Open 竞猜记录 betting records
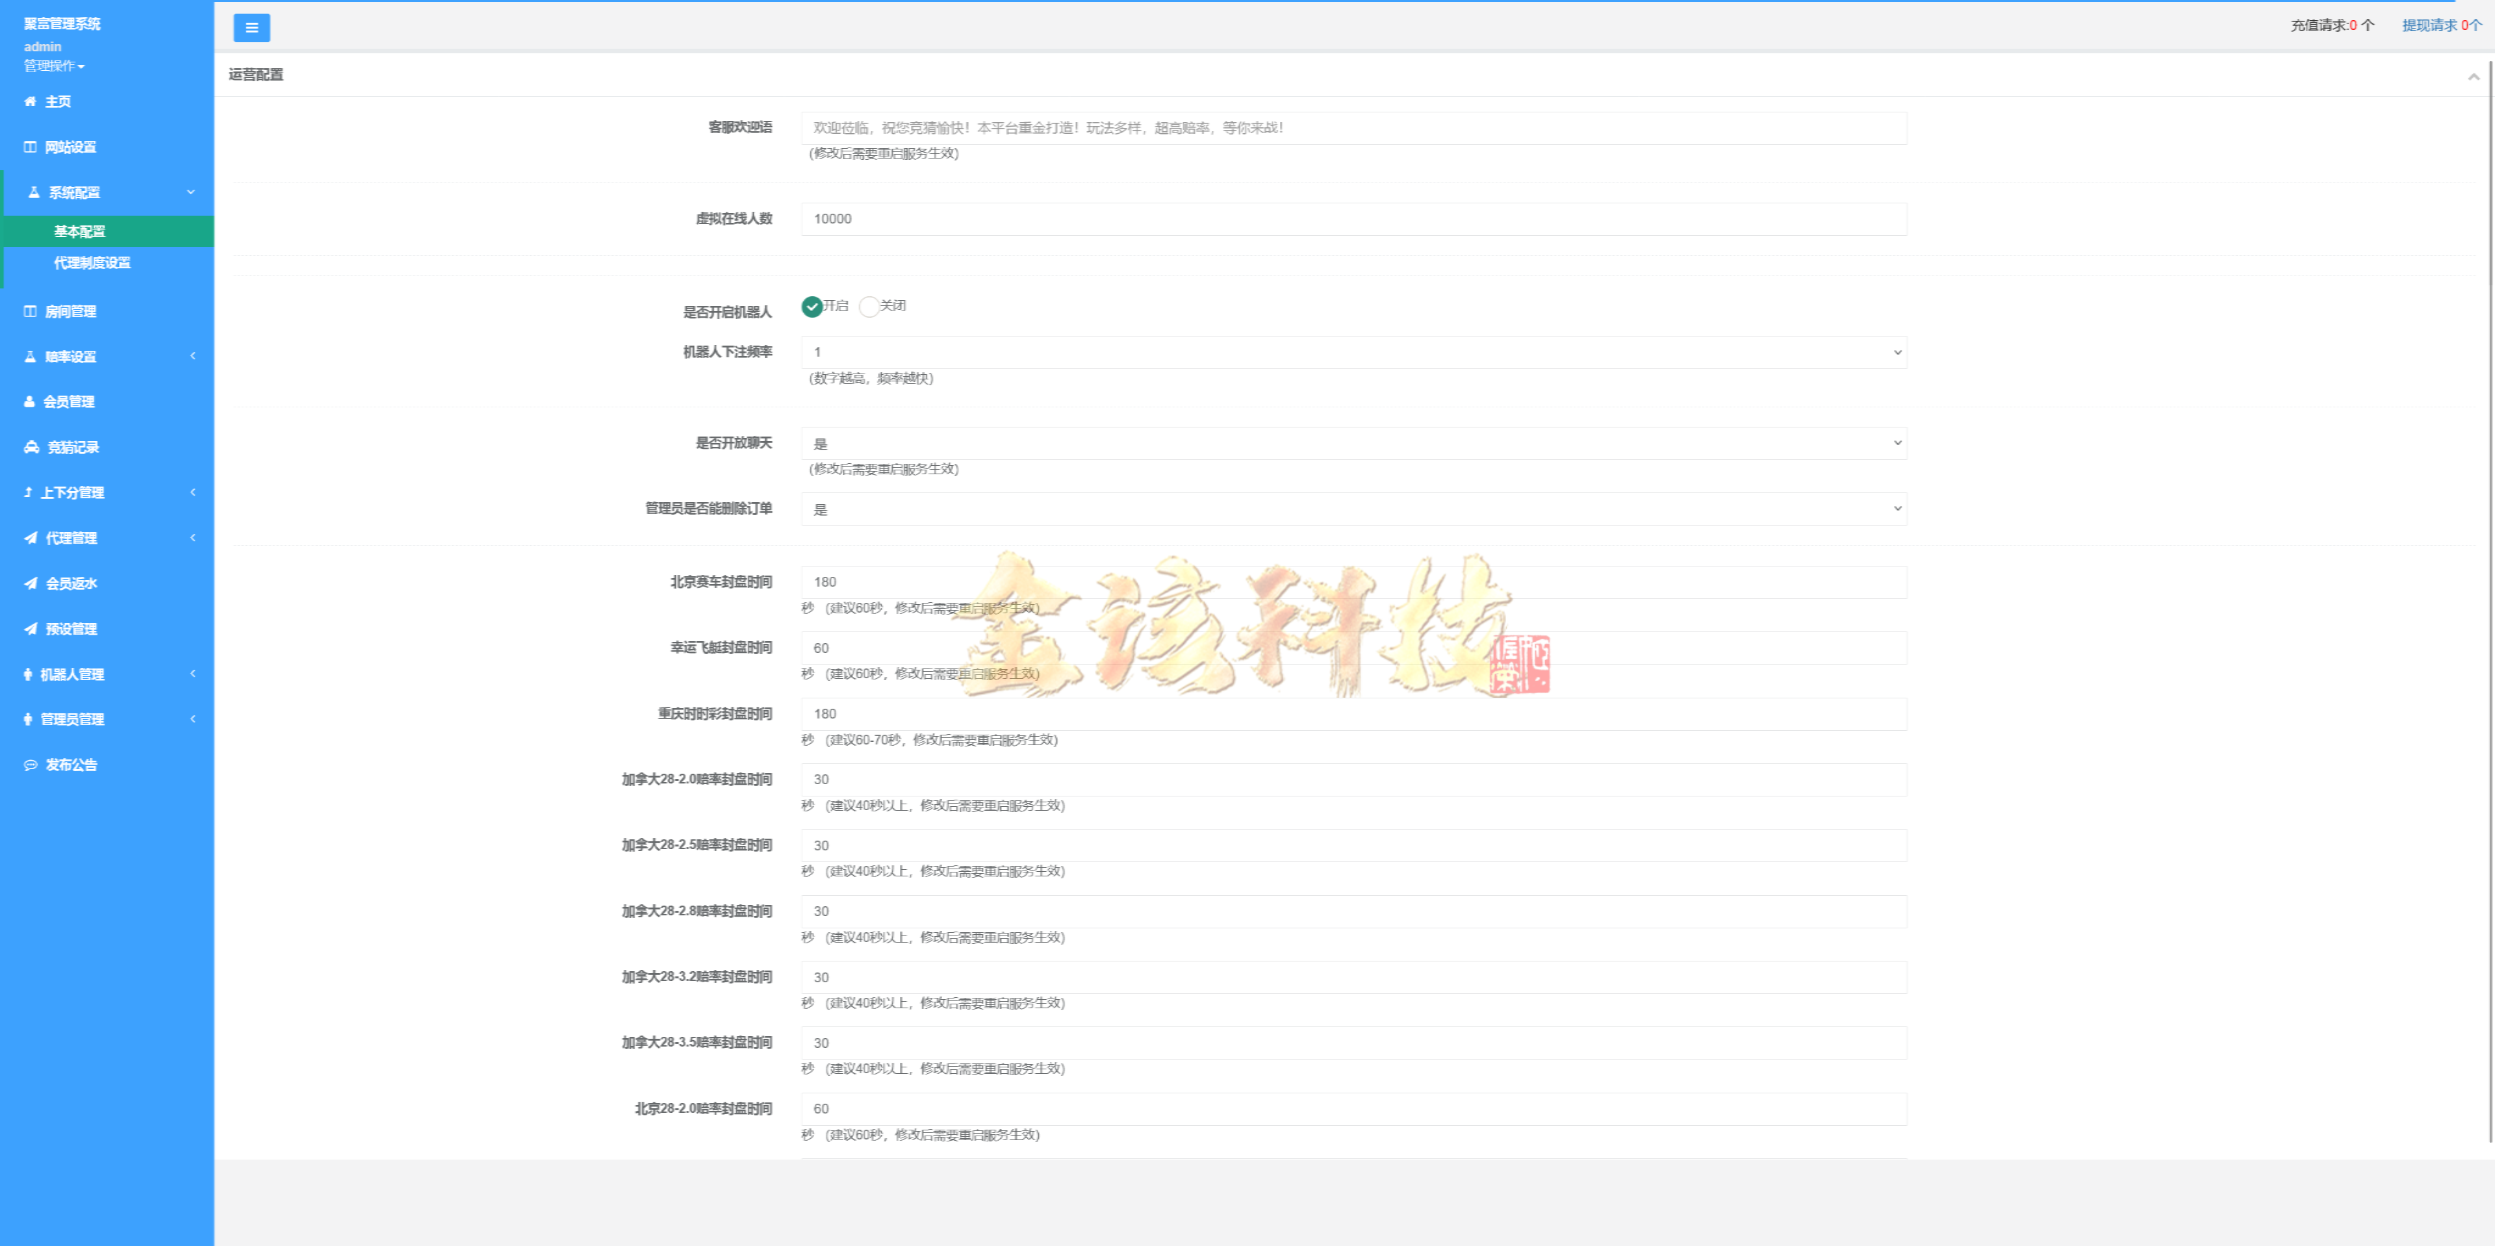2495x1246 pixels. [71, 446]
